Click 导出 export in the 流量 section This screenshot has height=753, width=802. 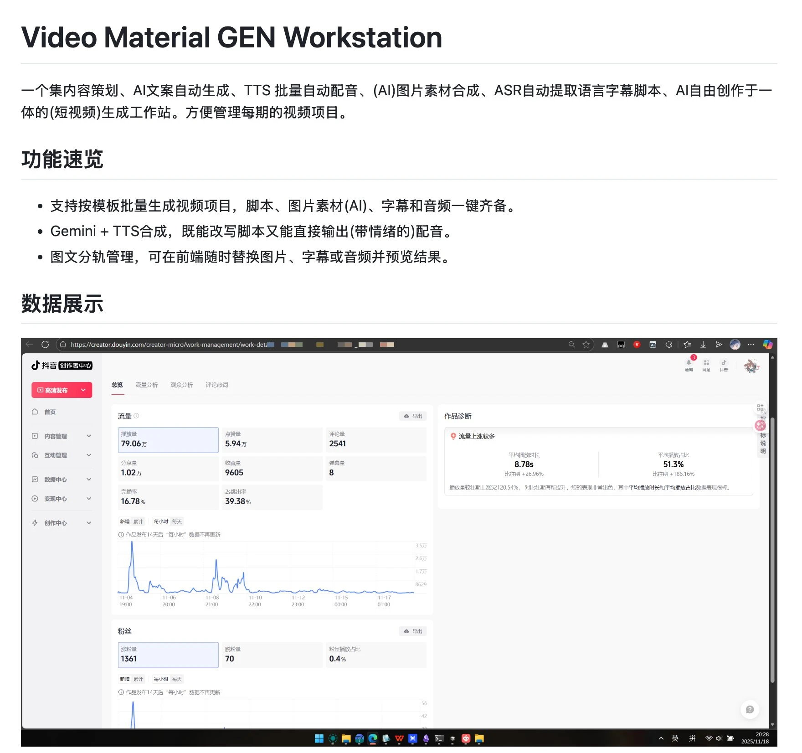(x=413, y=416)
